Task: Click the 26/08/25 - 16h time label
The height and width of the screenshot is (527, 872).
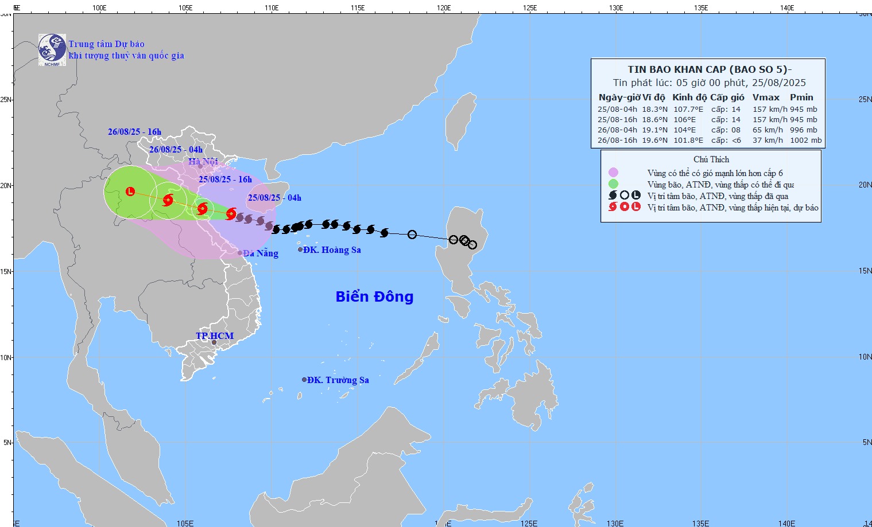Action: pyautogui.click(x=134, y=132)
